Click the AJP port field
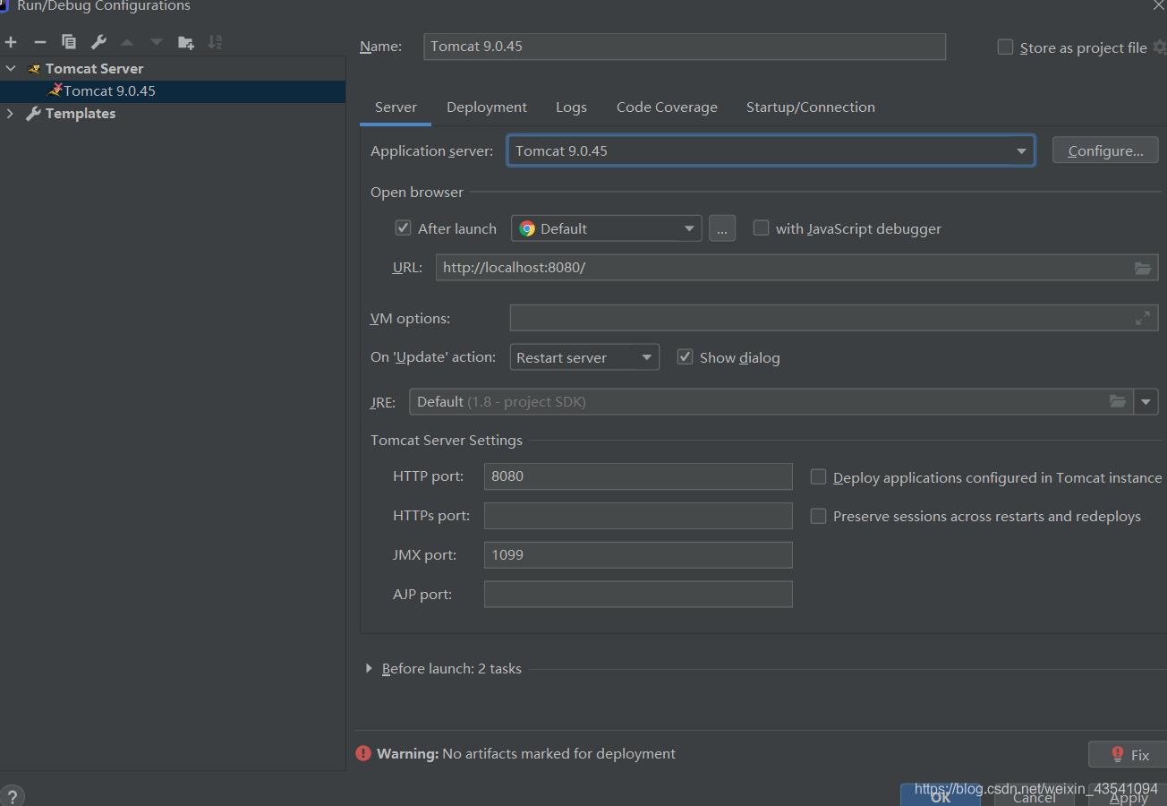 point(638,595)
